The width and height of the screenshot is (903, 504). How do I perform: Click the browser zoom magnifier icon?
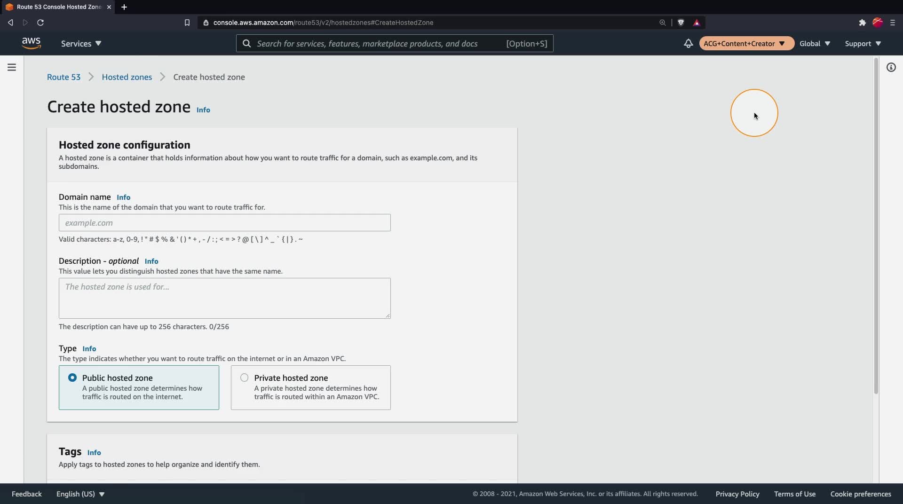662,23
